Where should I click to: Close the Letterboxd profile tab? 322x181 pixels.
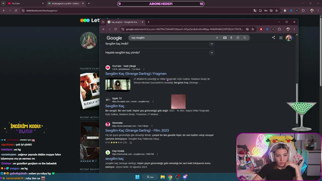coord(83,4)
